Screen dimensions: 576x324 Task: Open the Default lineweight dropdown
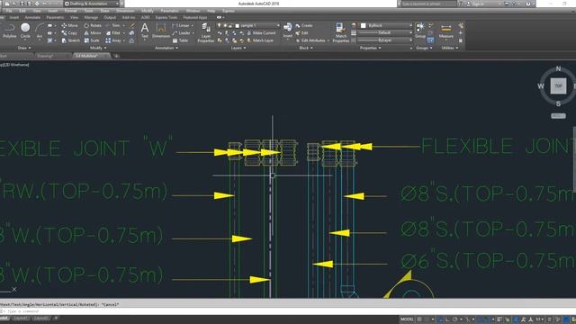[386, 32]
